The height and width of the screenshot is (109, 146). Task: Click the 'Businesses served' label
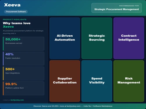[x=14, y=43]
